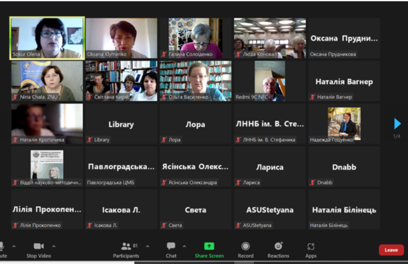
Task: Click the ASUStetyana participant tile
Action: 270,209
